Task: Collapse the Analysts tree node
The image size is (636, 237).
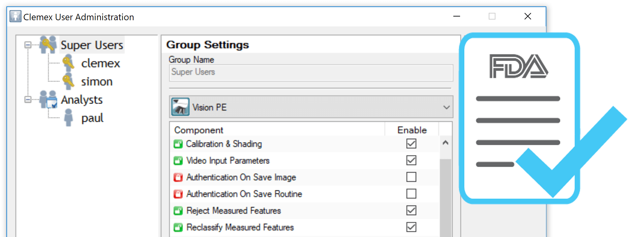Action: (28, 99)
